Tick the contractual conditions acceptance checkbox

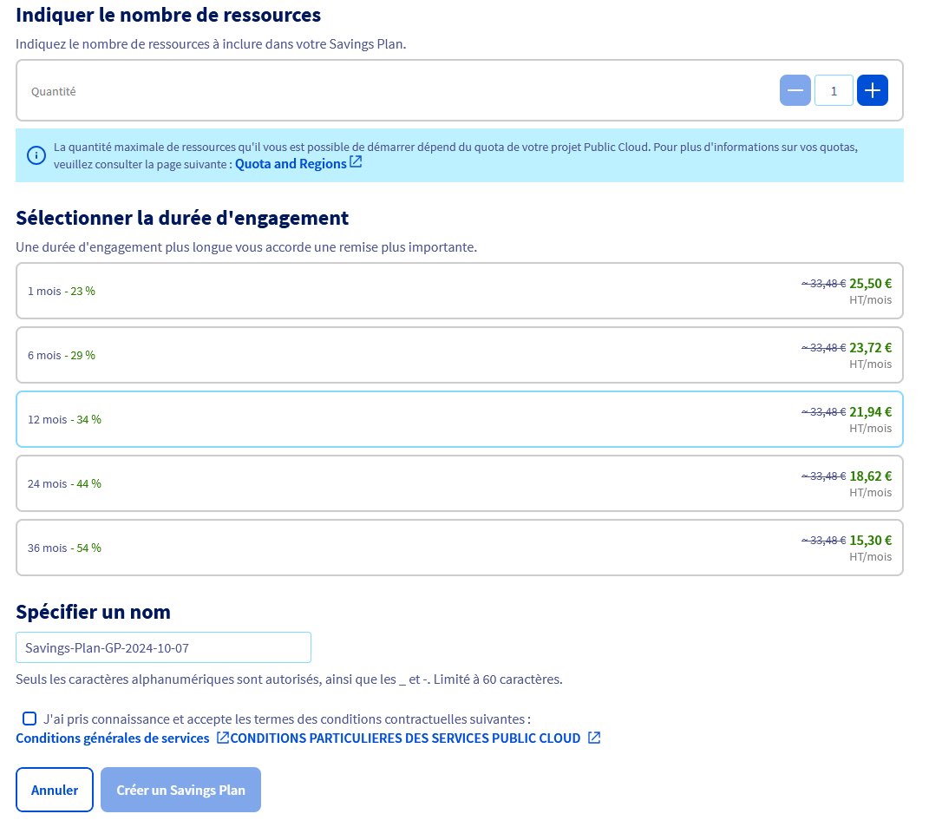(29, 719)
